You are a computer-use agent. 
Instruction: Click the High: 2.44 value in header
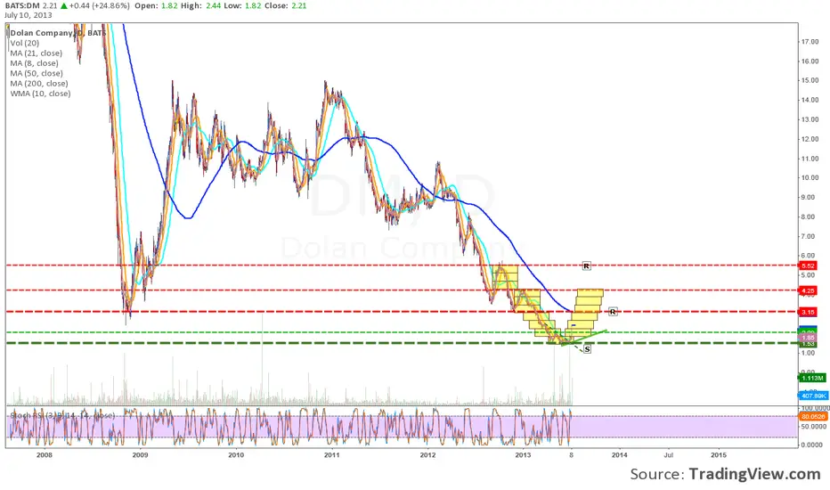[x=200, y=6]
